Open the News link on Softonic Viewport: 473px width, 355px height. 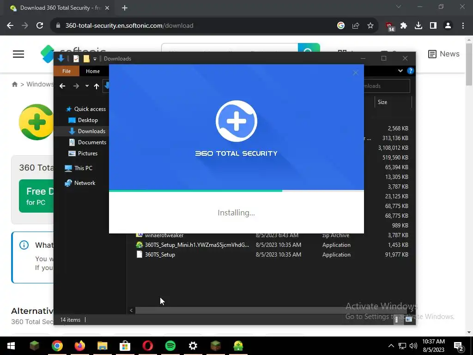click(x=444, y=54)
